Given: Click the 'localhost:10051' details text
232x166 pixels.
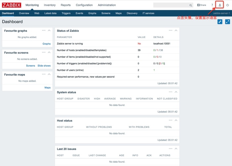Looking at the screenshot, I should [162, 44].
